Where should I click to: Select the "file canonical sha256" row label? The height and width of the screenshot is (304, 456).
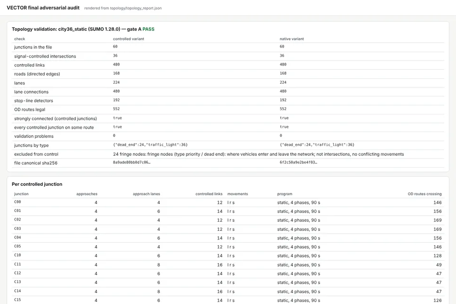(36, 163)
